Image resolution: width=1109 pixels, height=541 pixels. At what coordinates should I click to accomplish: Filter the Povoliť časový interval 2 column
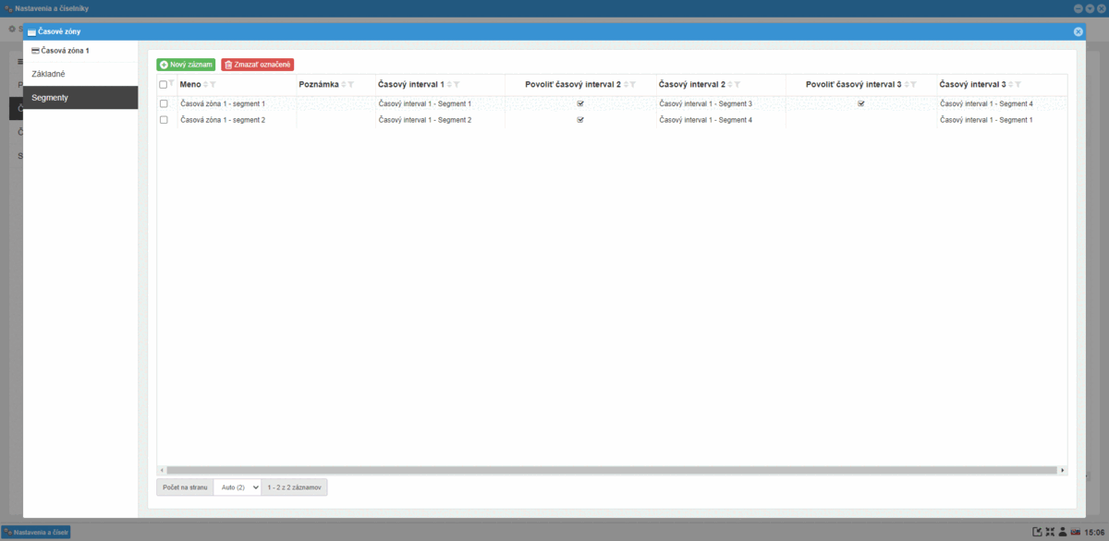tap(633, 84)
